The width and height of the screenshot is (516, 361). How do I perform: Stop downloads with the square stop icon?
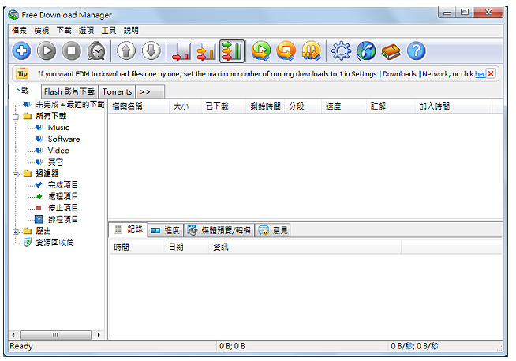[72, 51]
